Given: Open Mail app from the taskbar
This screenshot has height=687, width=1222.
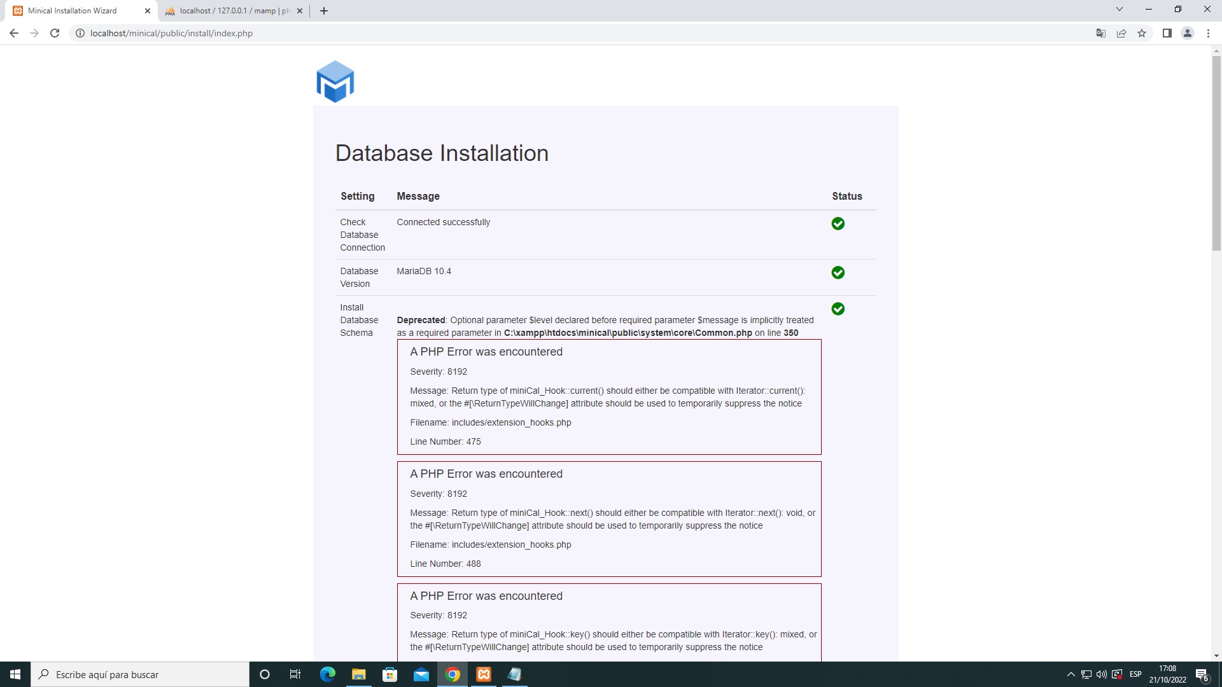Looking at the screenshot, I should point(421,674).
